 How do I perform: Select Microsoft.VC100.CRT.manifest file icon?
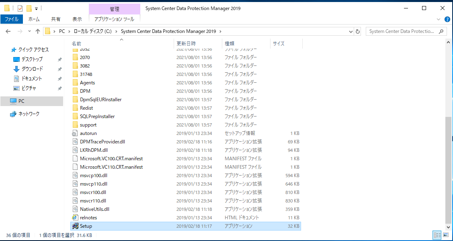click(x=75, y=158)
